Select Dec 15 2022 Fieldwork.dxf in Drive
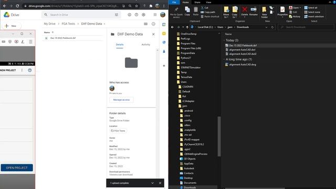The width and height of the screenshot is (336, 189). [73, 38]
